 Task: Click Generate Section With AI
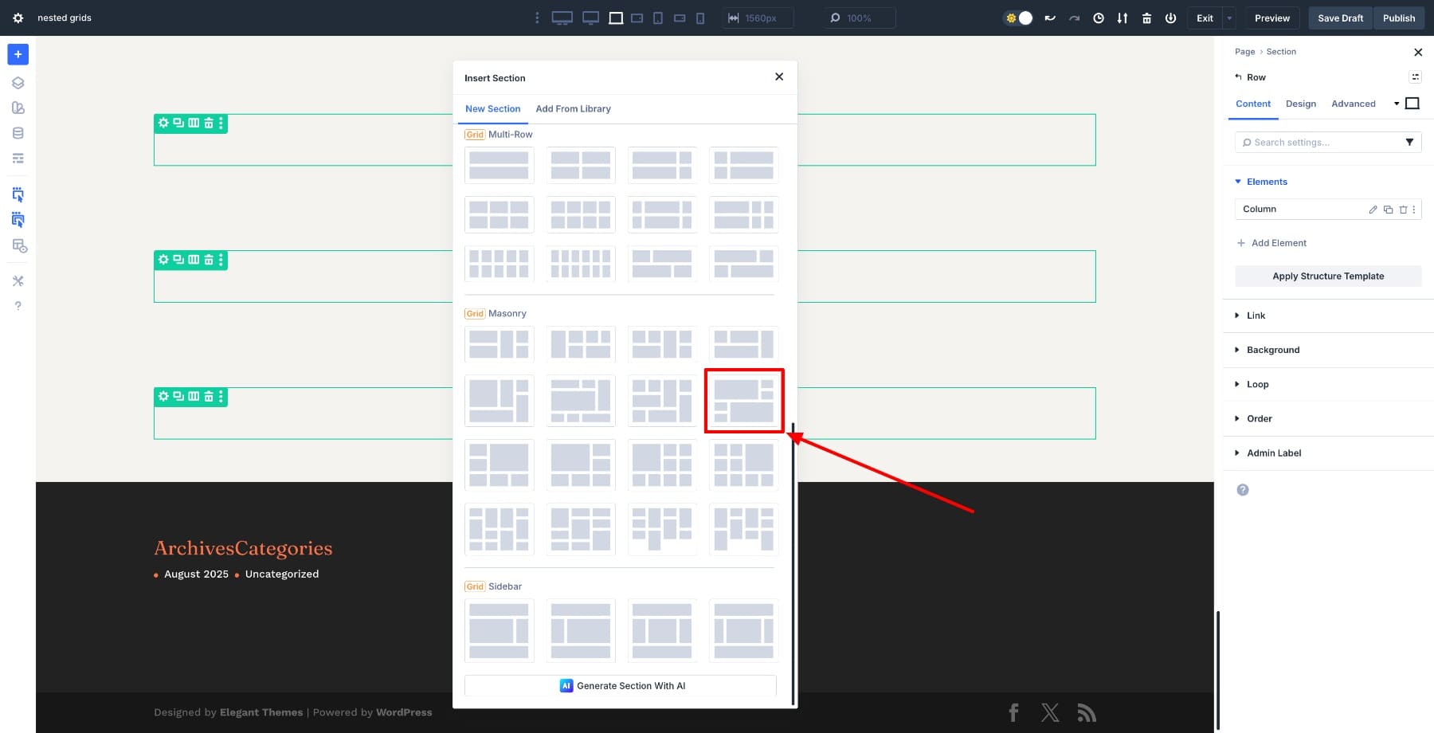pyautogui.click(x=621, y=685)
